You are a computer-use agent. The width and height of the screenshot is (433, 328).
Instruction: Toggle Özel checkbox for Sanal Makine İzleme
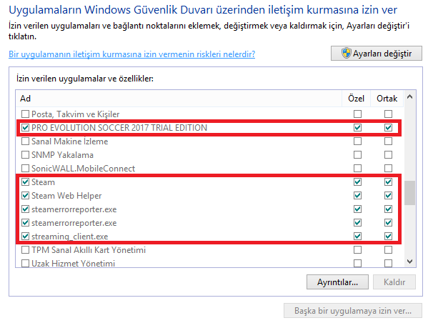click(357, 141)
